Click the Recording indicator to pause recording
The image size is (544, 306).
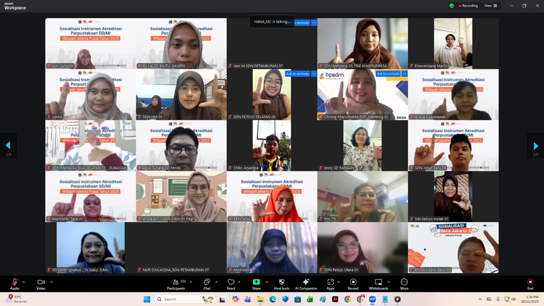(x=468, y=5)
